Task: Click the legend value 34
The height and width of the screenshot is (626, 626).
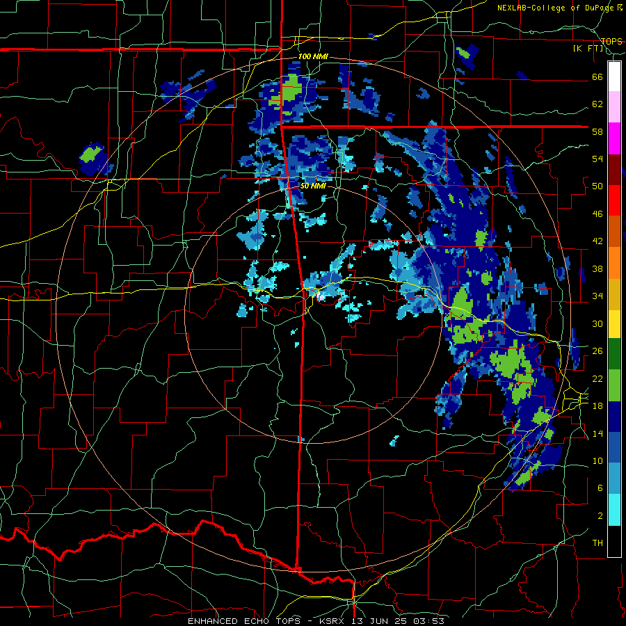Action: [597, 296]
